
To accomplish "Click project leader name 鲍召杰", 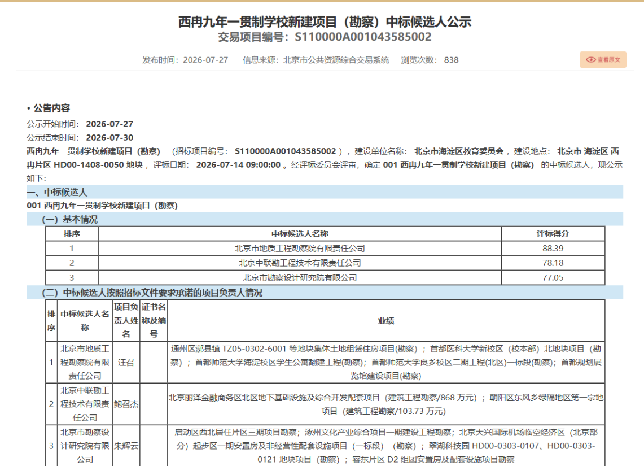I will tap(126, 404).
